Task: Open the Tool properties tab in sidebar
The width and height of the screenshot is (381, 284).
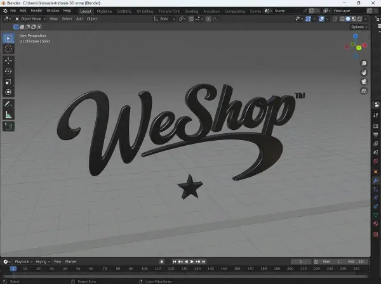Action: point(376,115)
